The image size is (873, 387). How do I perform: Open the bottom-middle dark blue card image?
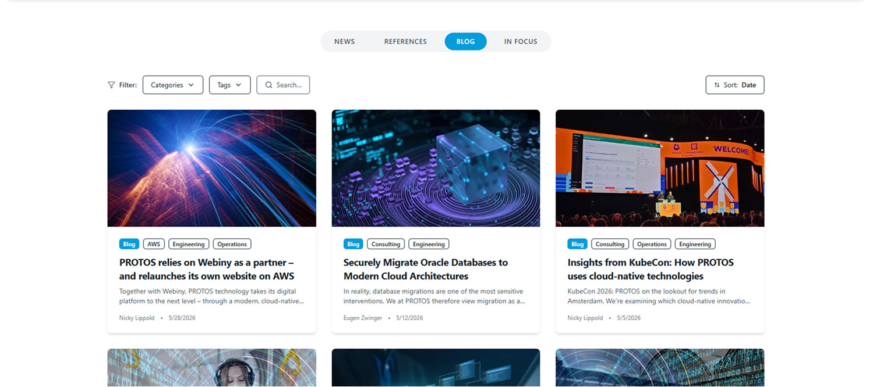[436, 368]
